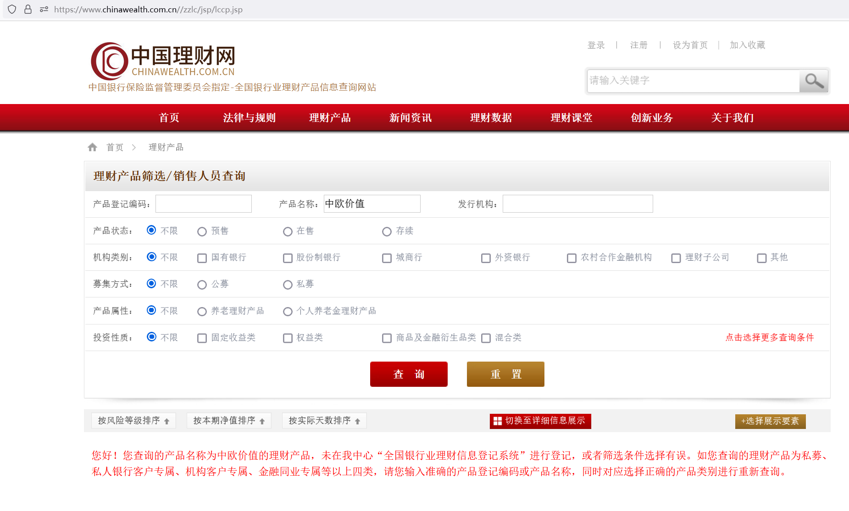Click the breadcrumb home icon
The height and width of the screenshot is (511, 849).
(93, 147)
